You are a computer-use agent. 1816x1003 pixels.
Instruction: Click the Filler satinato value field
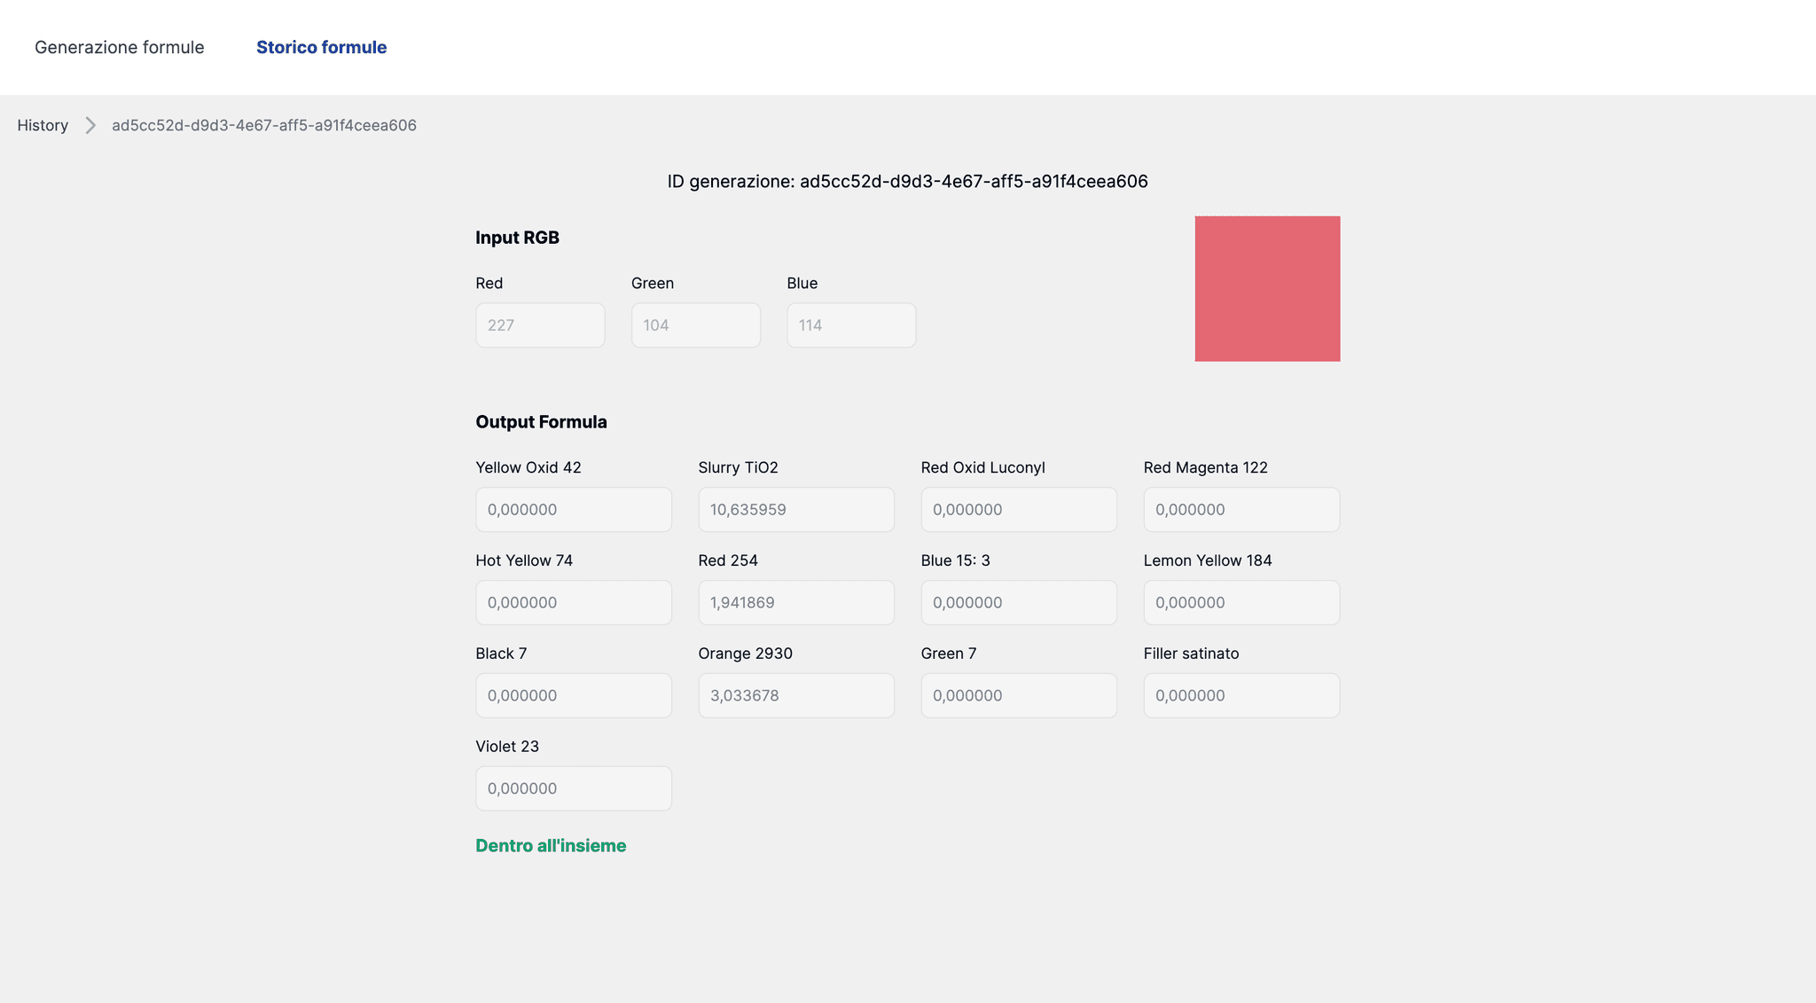[1241, 696]
